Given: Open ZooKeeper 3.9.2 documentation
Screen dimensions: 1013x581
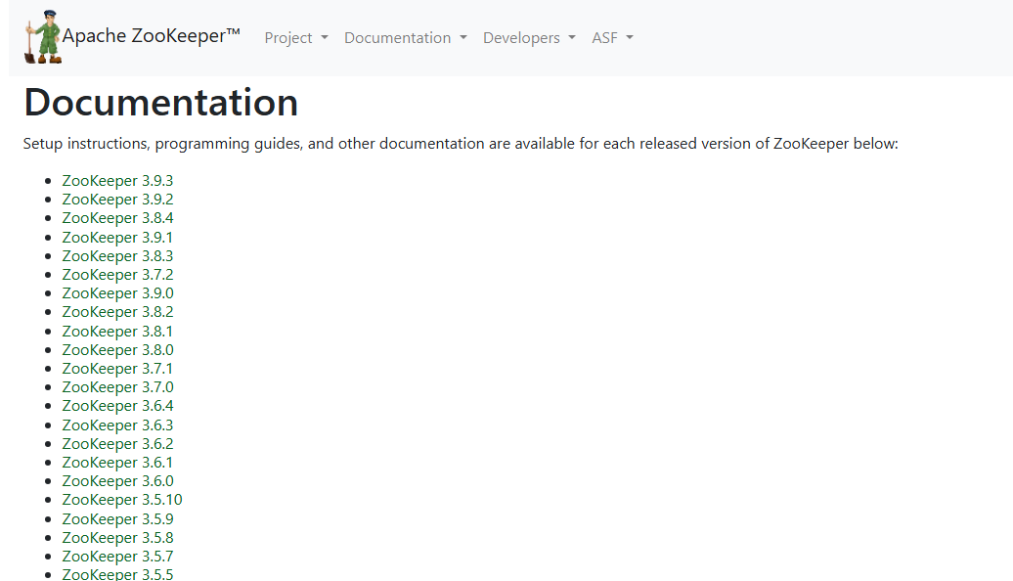Looking at the screenshot, I should 117,200.
